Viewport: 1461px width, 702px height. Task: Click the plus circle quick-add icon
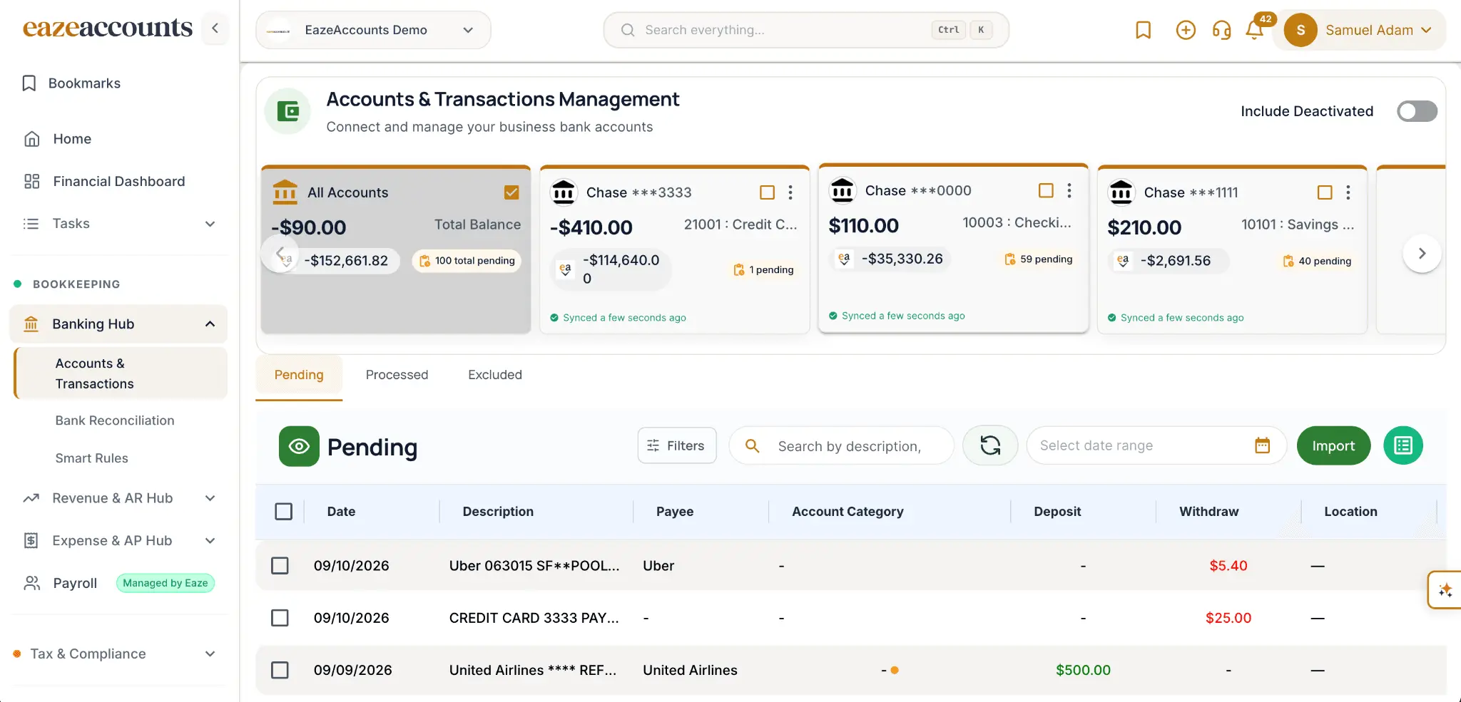click(x=1186, y=30)
